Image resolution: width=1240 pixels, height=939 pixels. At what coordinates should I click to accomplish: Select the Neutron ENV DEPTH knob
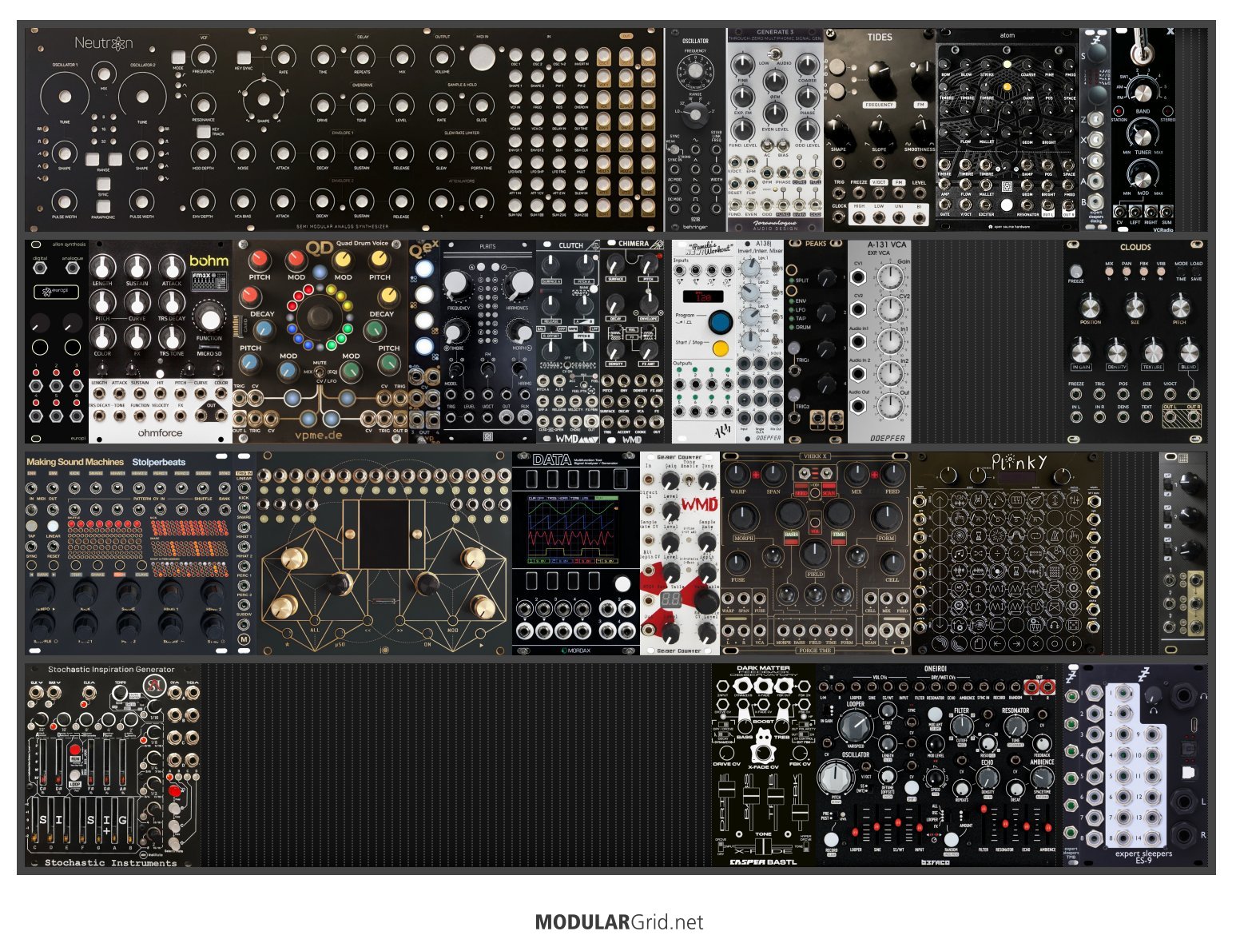[203, 200]
